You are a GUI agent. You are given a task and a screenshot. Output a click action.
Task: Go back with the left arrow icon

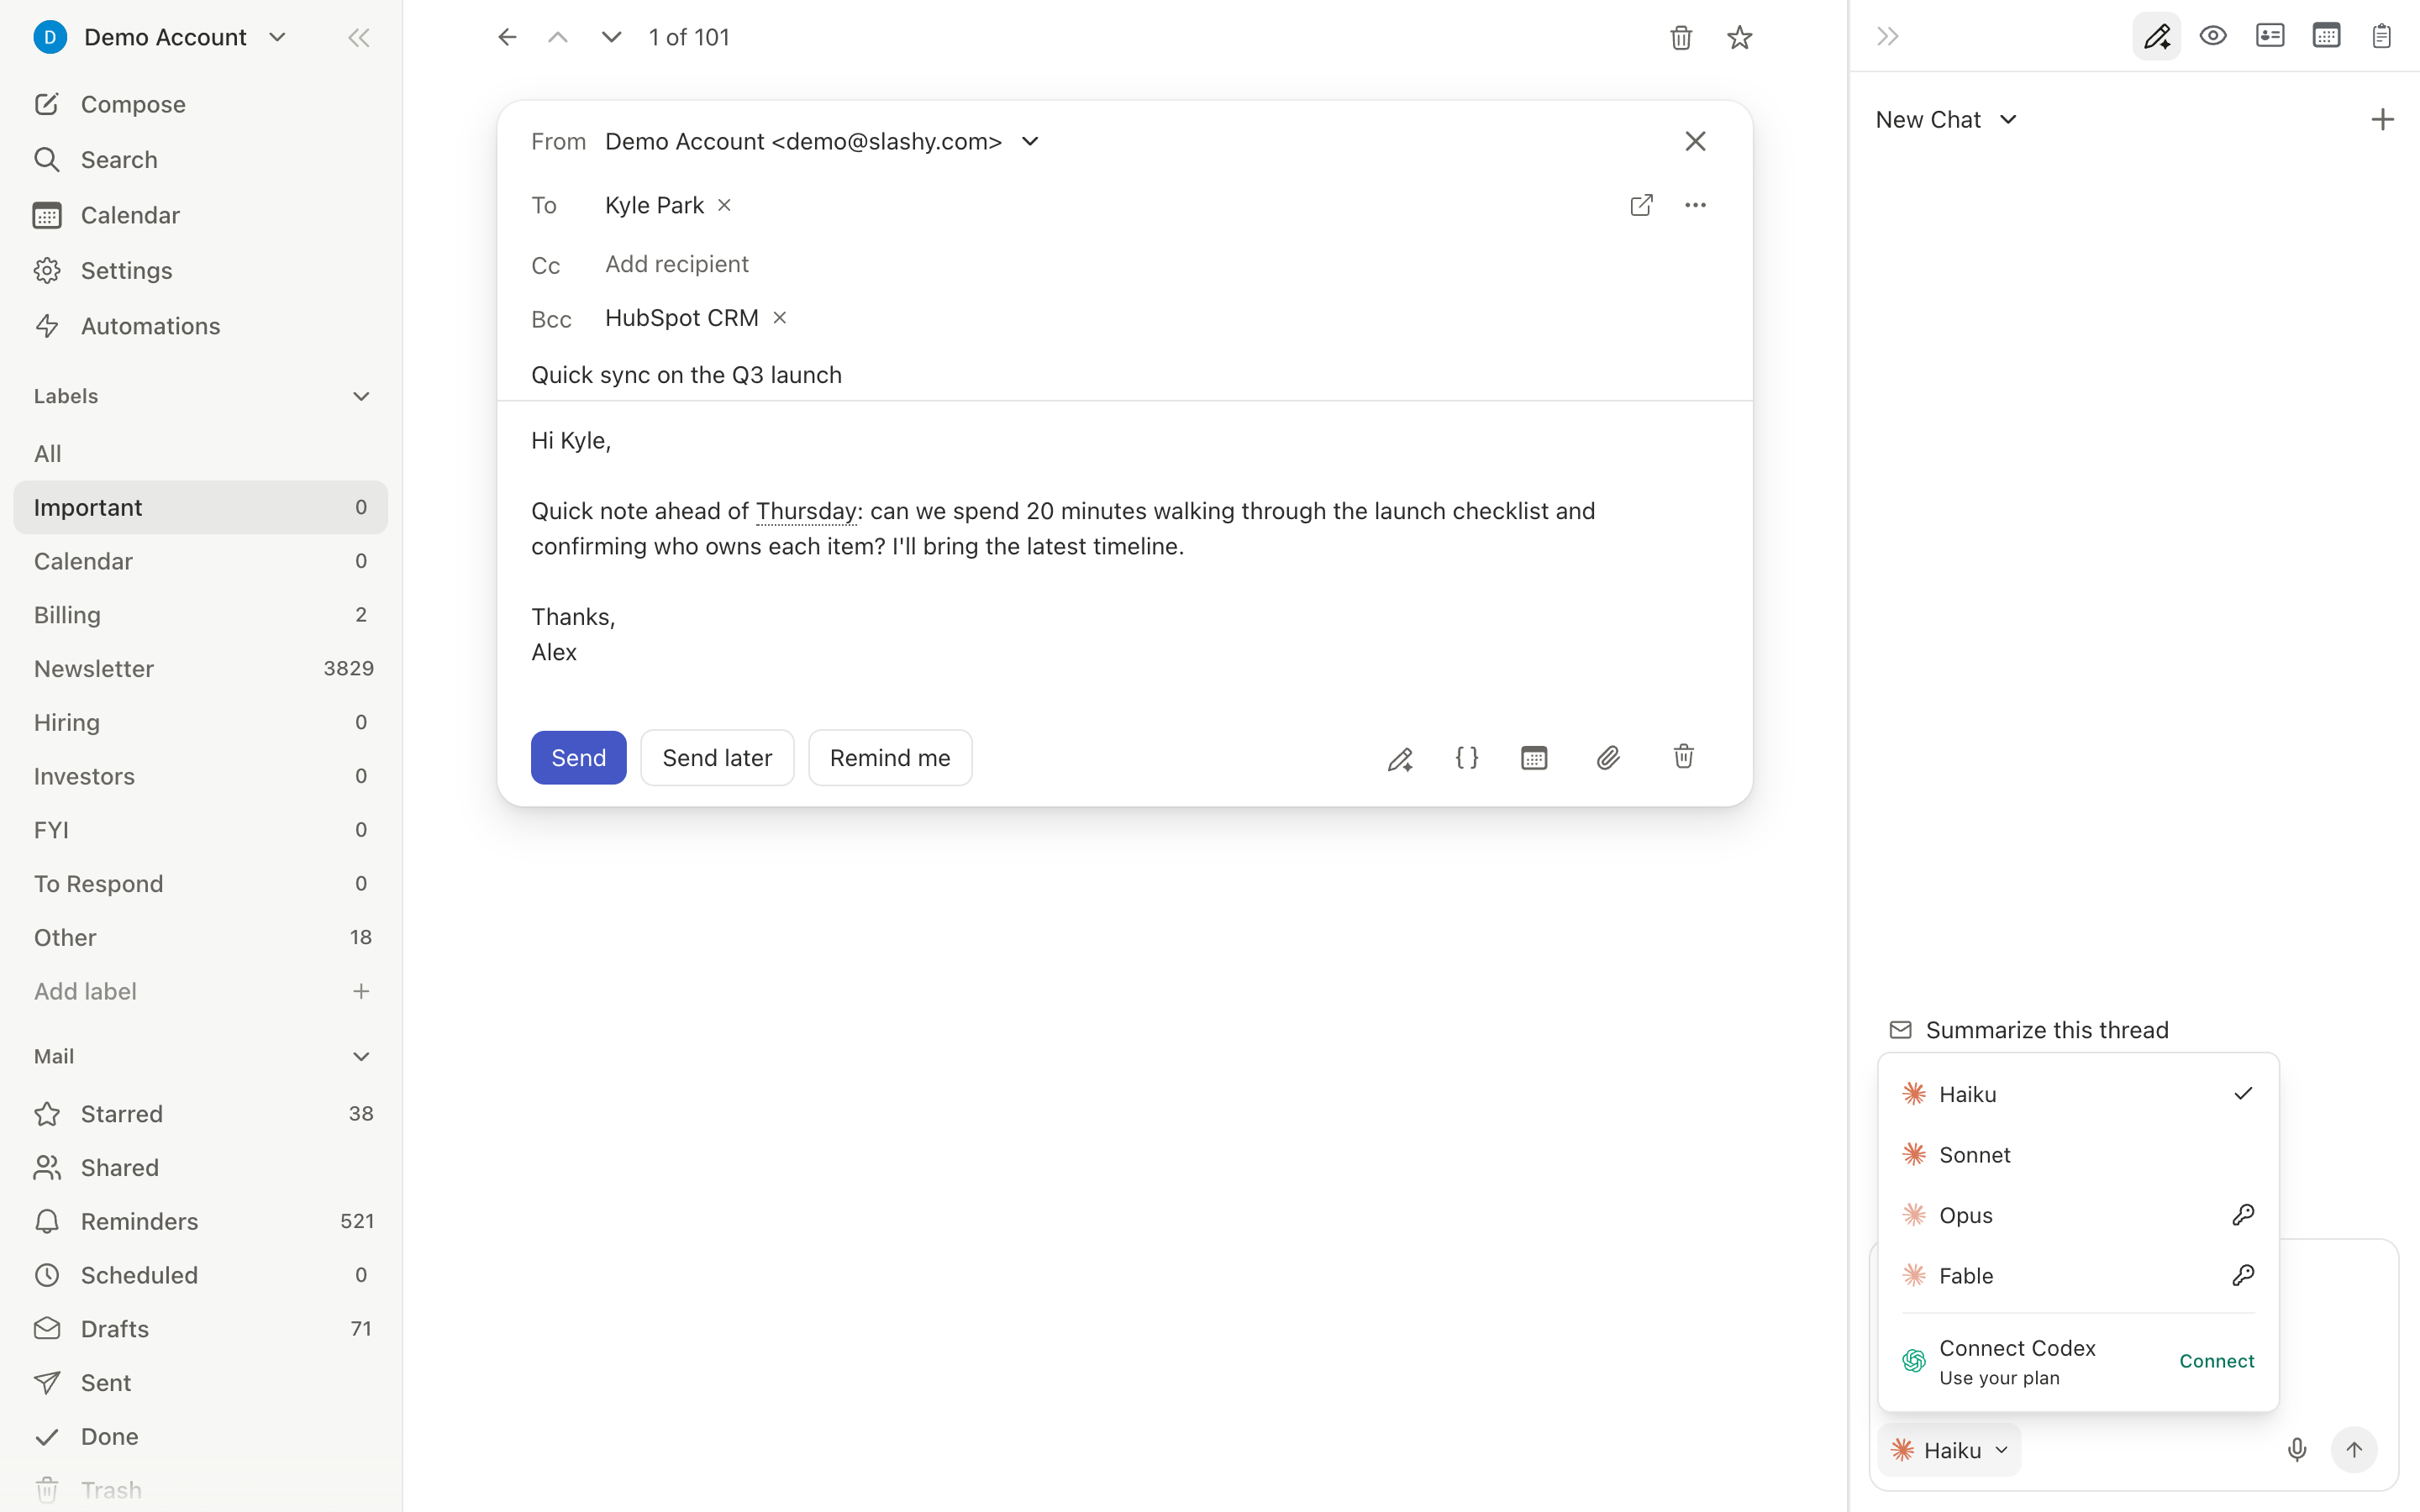coord(507,38)
